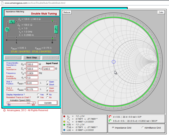Click the Animation Speed (900) label
Screen dimensions: 169x136
[x=20, y=100]
